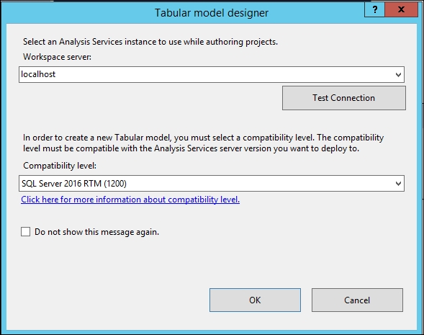Test the connection to workspace server
Screen dimensions: 424x335
[344, 98]
